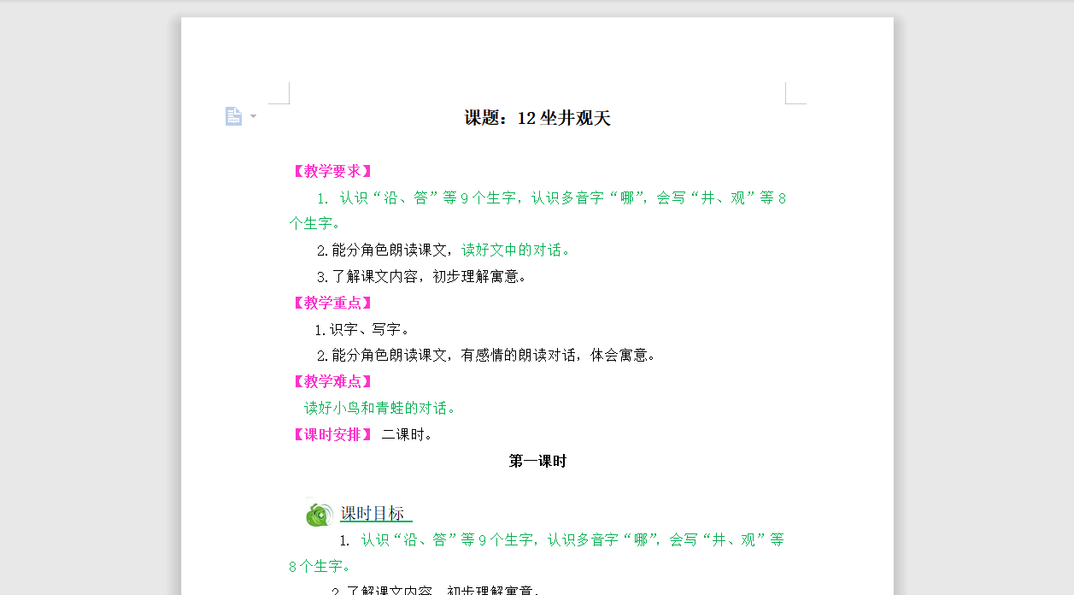Click the line 能分角色朗读课文，有感情的朗读对话

[x=487, y=355]
